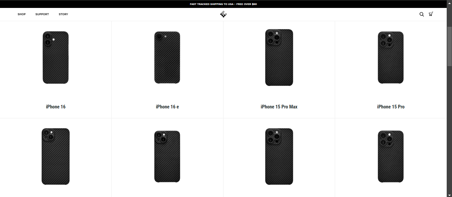This screenshot has height=197, width=452.
Task: Open the iPhone 15 Pro Max title link
Action: pyautogui.click(x=279, y=107)
